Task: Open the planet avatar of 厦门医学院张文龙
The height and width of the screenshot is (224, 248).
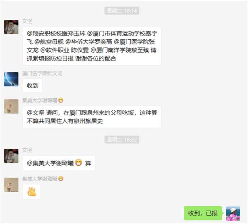Action: (11, 79)
